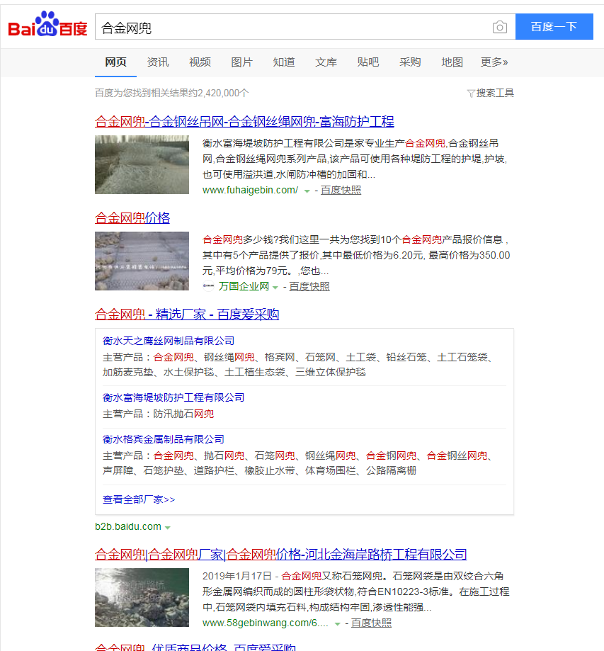The image size is (604, 651).
Task: Click result count text 约2,420,000个
Action: pyautogui.click(x=219, y=93)
